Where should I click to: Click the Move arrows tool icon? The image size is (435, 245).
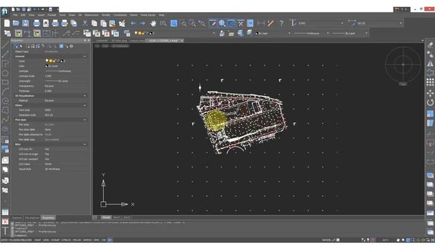coord(430,93)
